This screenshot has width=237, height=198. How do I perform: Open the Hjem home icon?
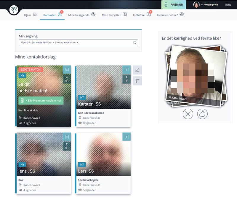point(35,15)
